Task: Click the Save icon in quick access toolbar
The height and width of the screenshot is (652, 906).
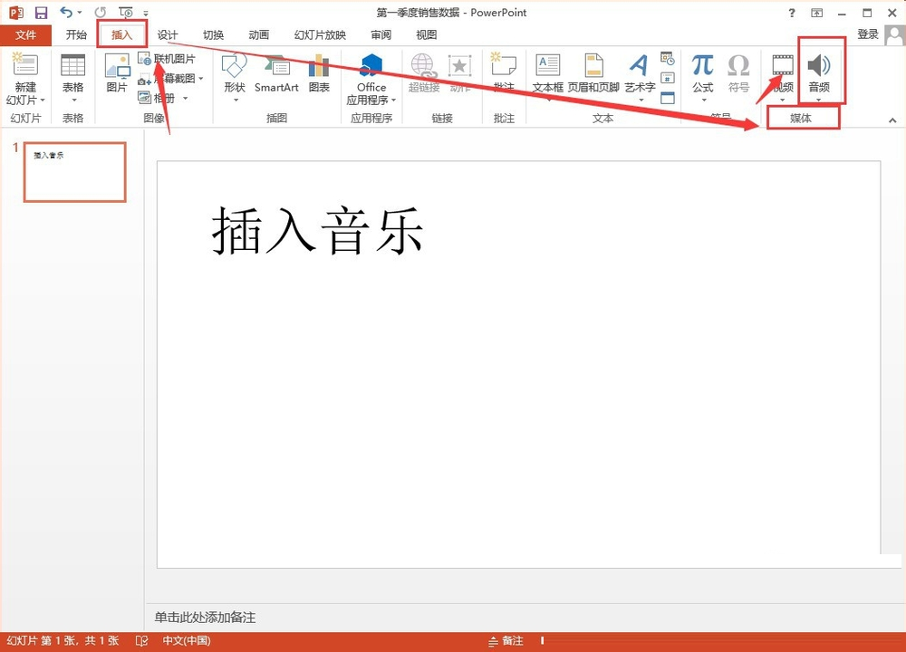Action: pos(41,12)
